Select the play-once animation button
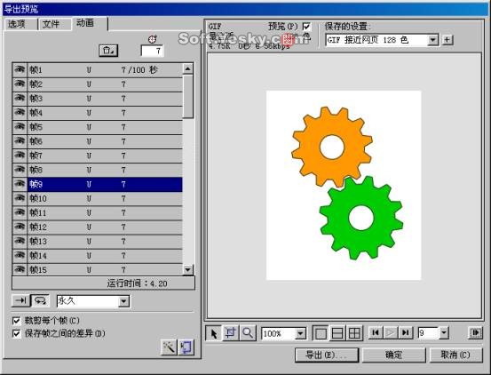This screenshot has height=375, width=491. [21, 300]
